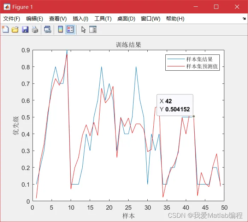Click the plot title 训练结果
The image size is (248, 222).
click(129, 45)
